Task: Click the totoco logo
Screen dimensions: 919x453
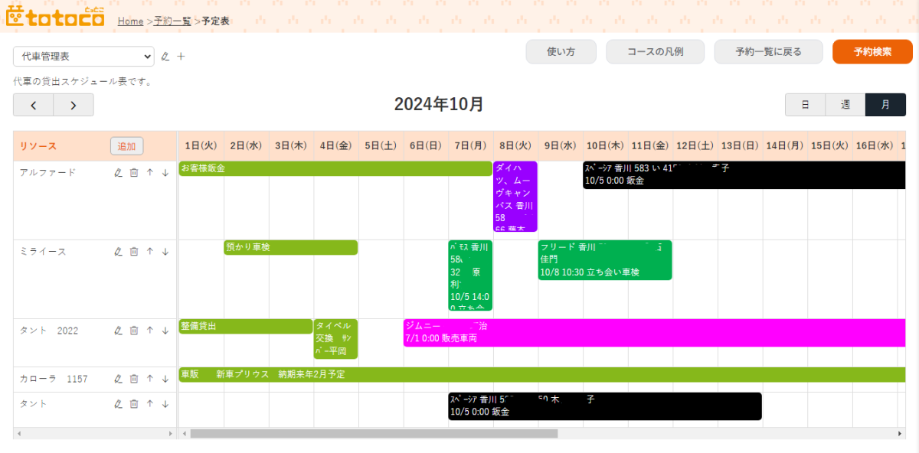Action: (x=55, y=17)
